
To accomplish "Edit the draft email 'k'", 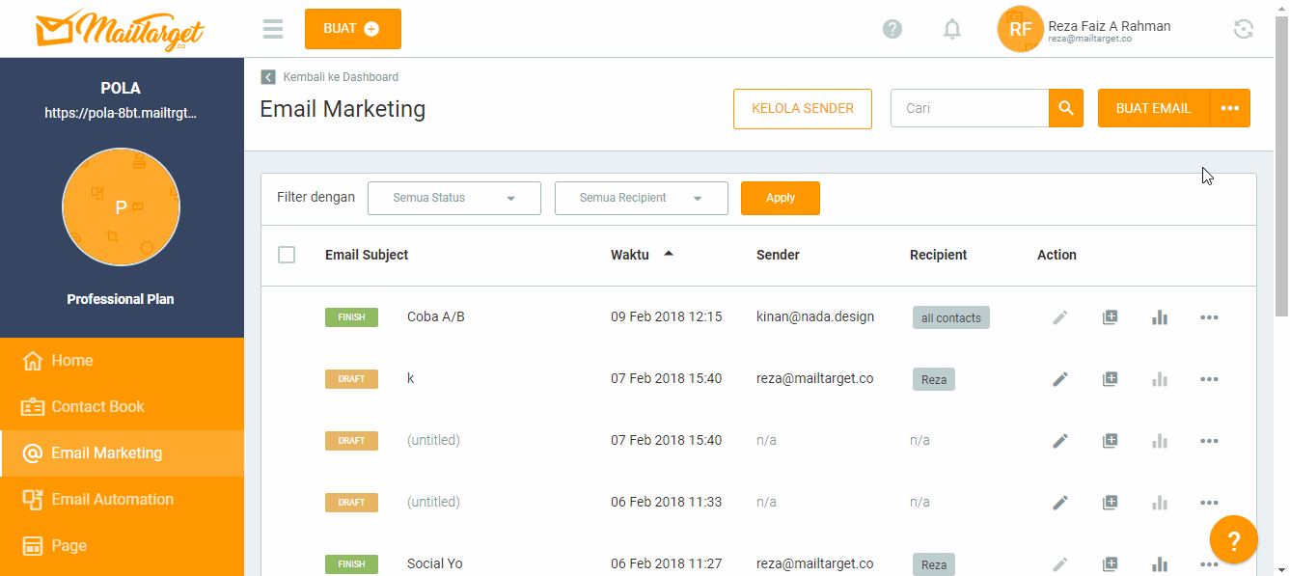I will [x=1060, y=379].
